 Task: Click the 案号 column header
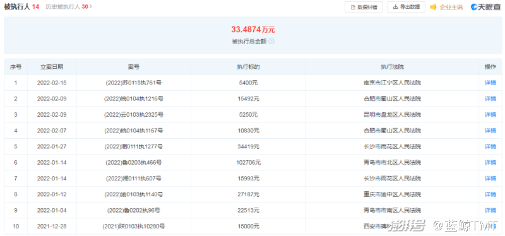(x=134, y=67)
